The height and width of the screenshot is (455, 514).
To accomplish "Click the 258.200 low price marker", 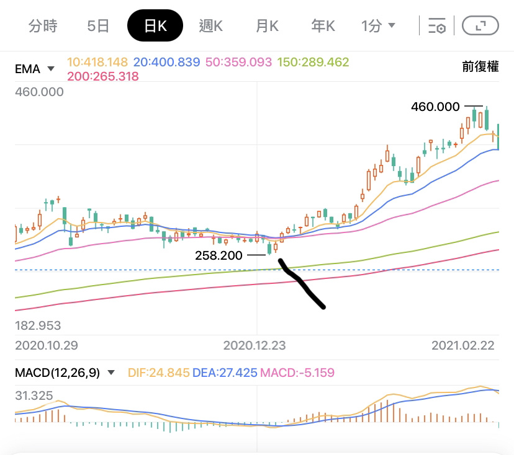I will (219, 255).
